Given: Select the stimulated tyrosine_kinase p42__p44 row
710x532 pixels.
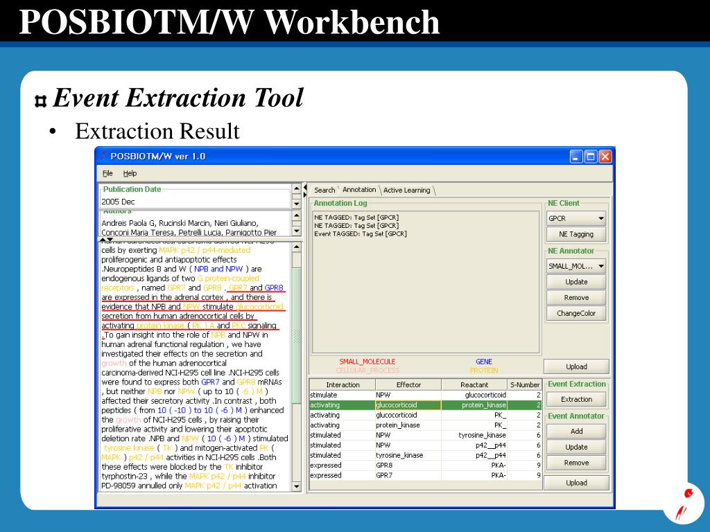Looking at the screenshot, I should [425, 455].
